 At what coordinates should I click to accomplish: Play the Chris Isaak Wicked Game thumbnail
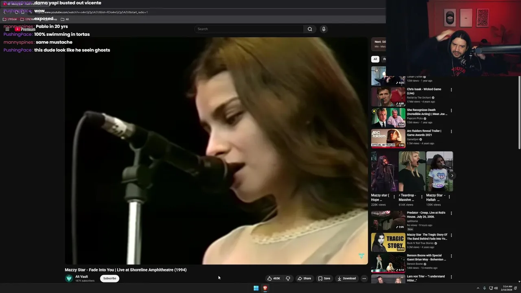click(x=388, y=97)
